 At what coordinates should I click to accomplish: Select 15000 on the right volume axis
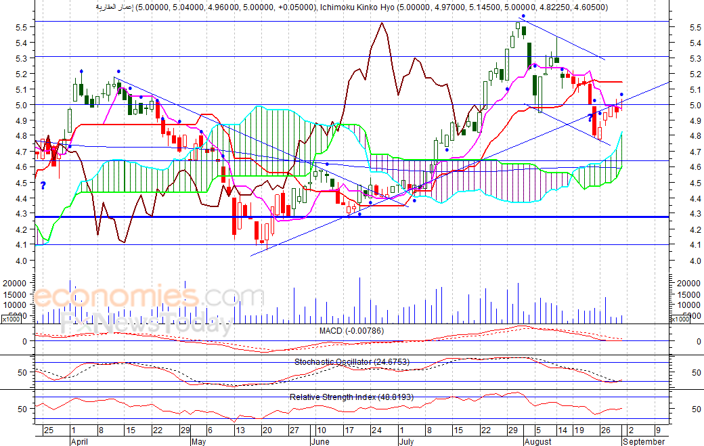(688, 295)
